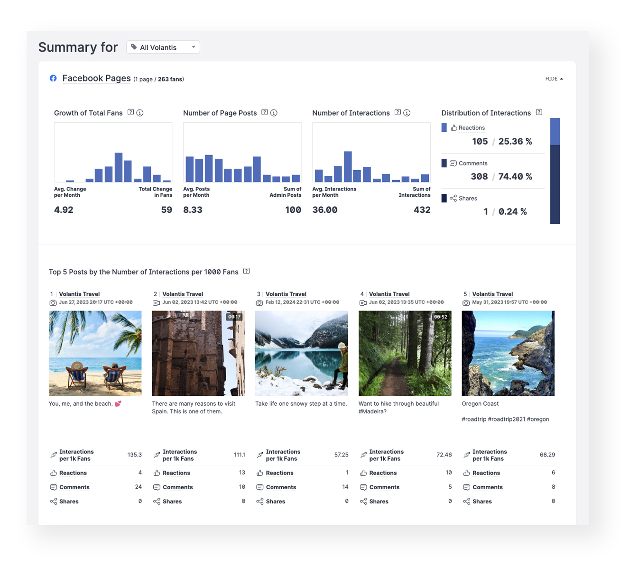Click the #roadtrip hashtags caption text
620x565 pixels.
[x=505, y=419]
